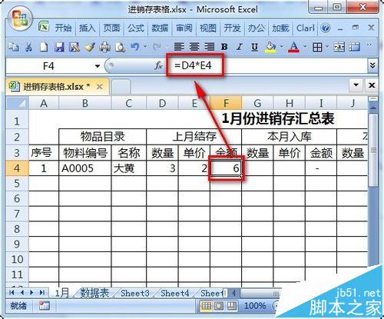Open the 数据 ribbon tab
Image resolution: width=384 pixels, height=319 pixels.
[160, 28]
